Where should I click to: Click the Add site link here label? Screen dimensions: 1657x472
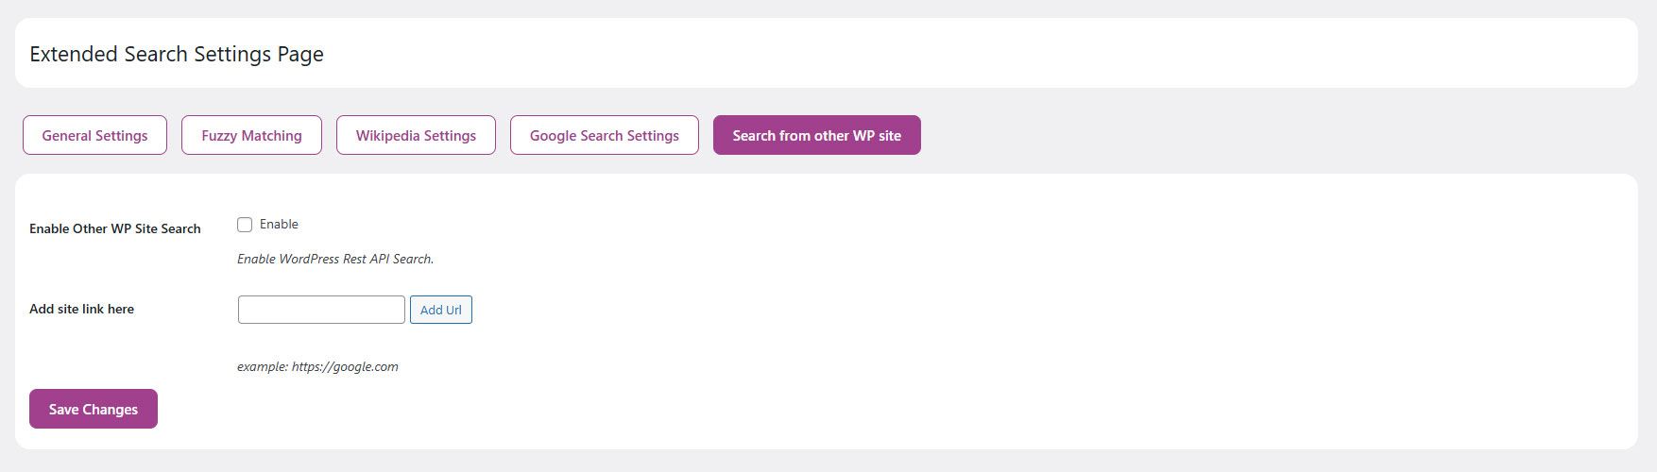(x=81, y=309)
